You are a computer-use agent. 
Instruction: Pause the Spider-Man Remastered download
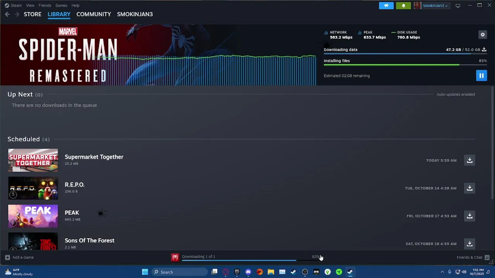click(481, 76)
